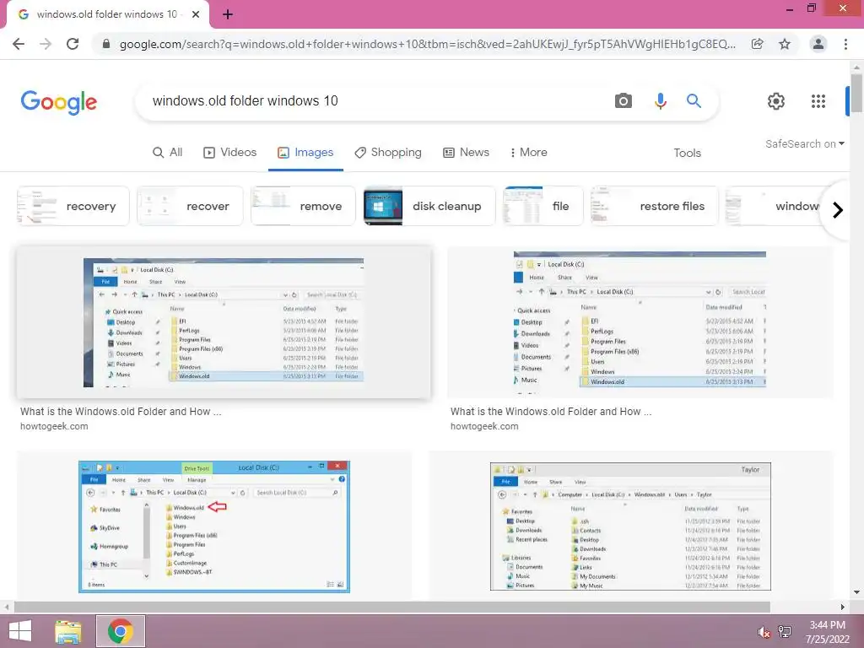Open the search Tools button
This screenshot has width=864, height=648.
pos(687,154)
